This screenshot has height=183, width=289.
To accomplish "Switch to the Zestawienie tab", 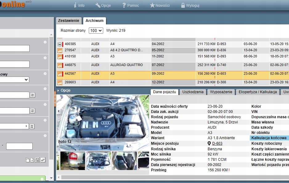I will click(69, 21).
